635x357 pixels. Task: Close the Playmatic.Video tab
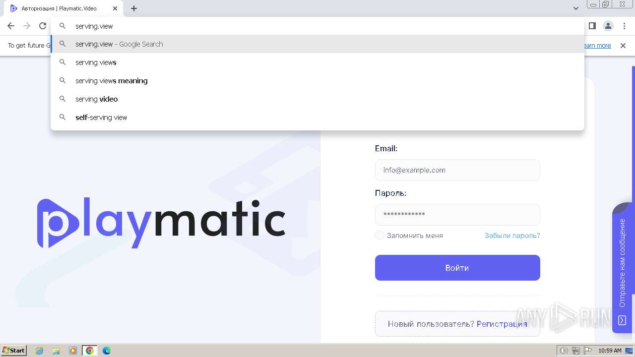click(116, 8)
